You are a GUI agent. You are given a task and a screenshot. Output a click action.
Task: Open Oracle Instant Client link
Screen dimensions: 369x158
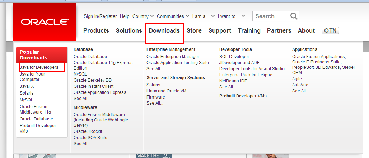click(x=93, y=86)
